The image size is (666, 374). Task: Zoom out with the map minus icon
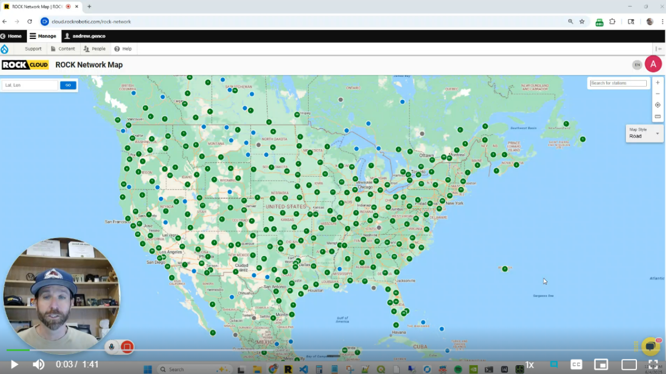(x=657, y=94)
